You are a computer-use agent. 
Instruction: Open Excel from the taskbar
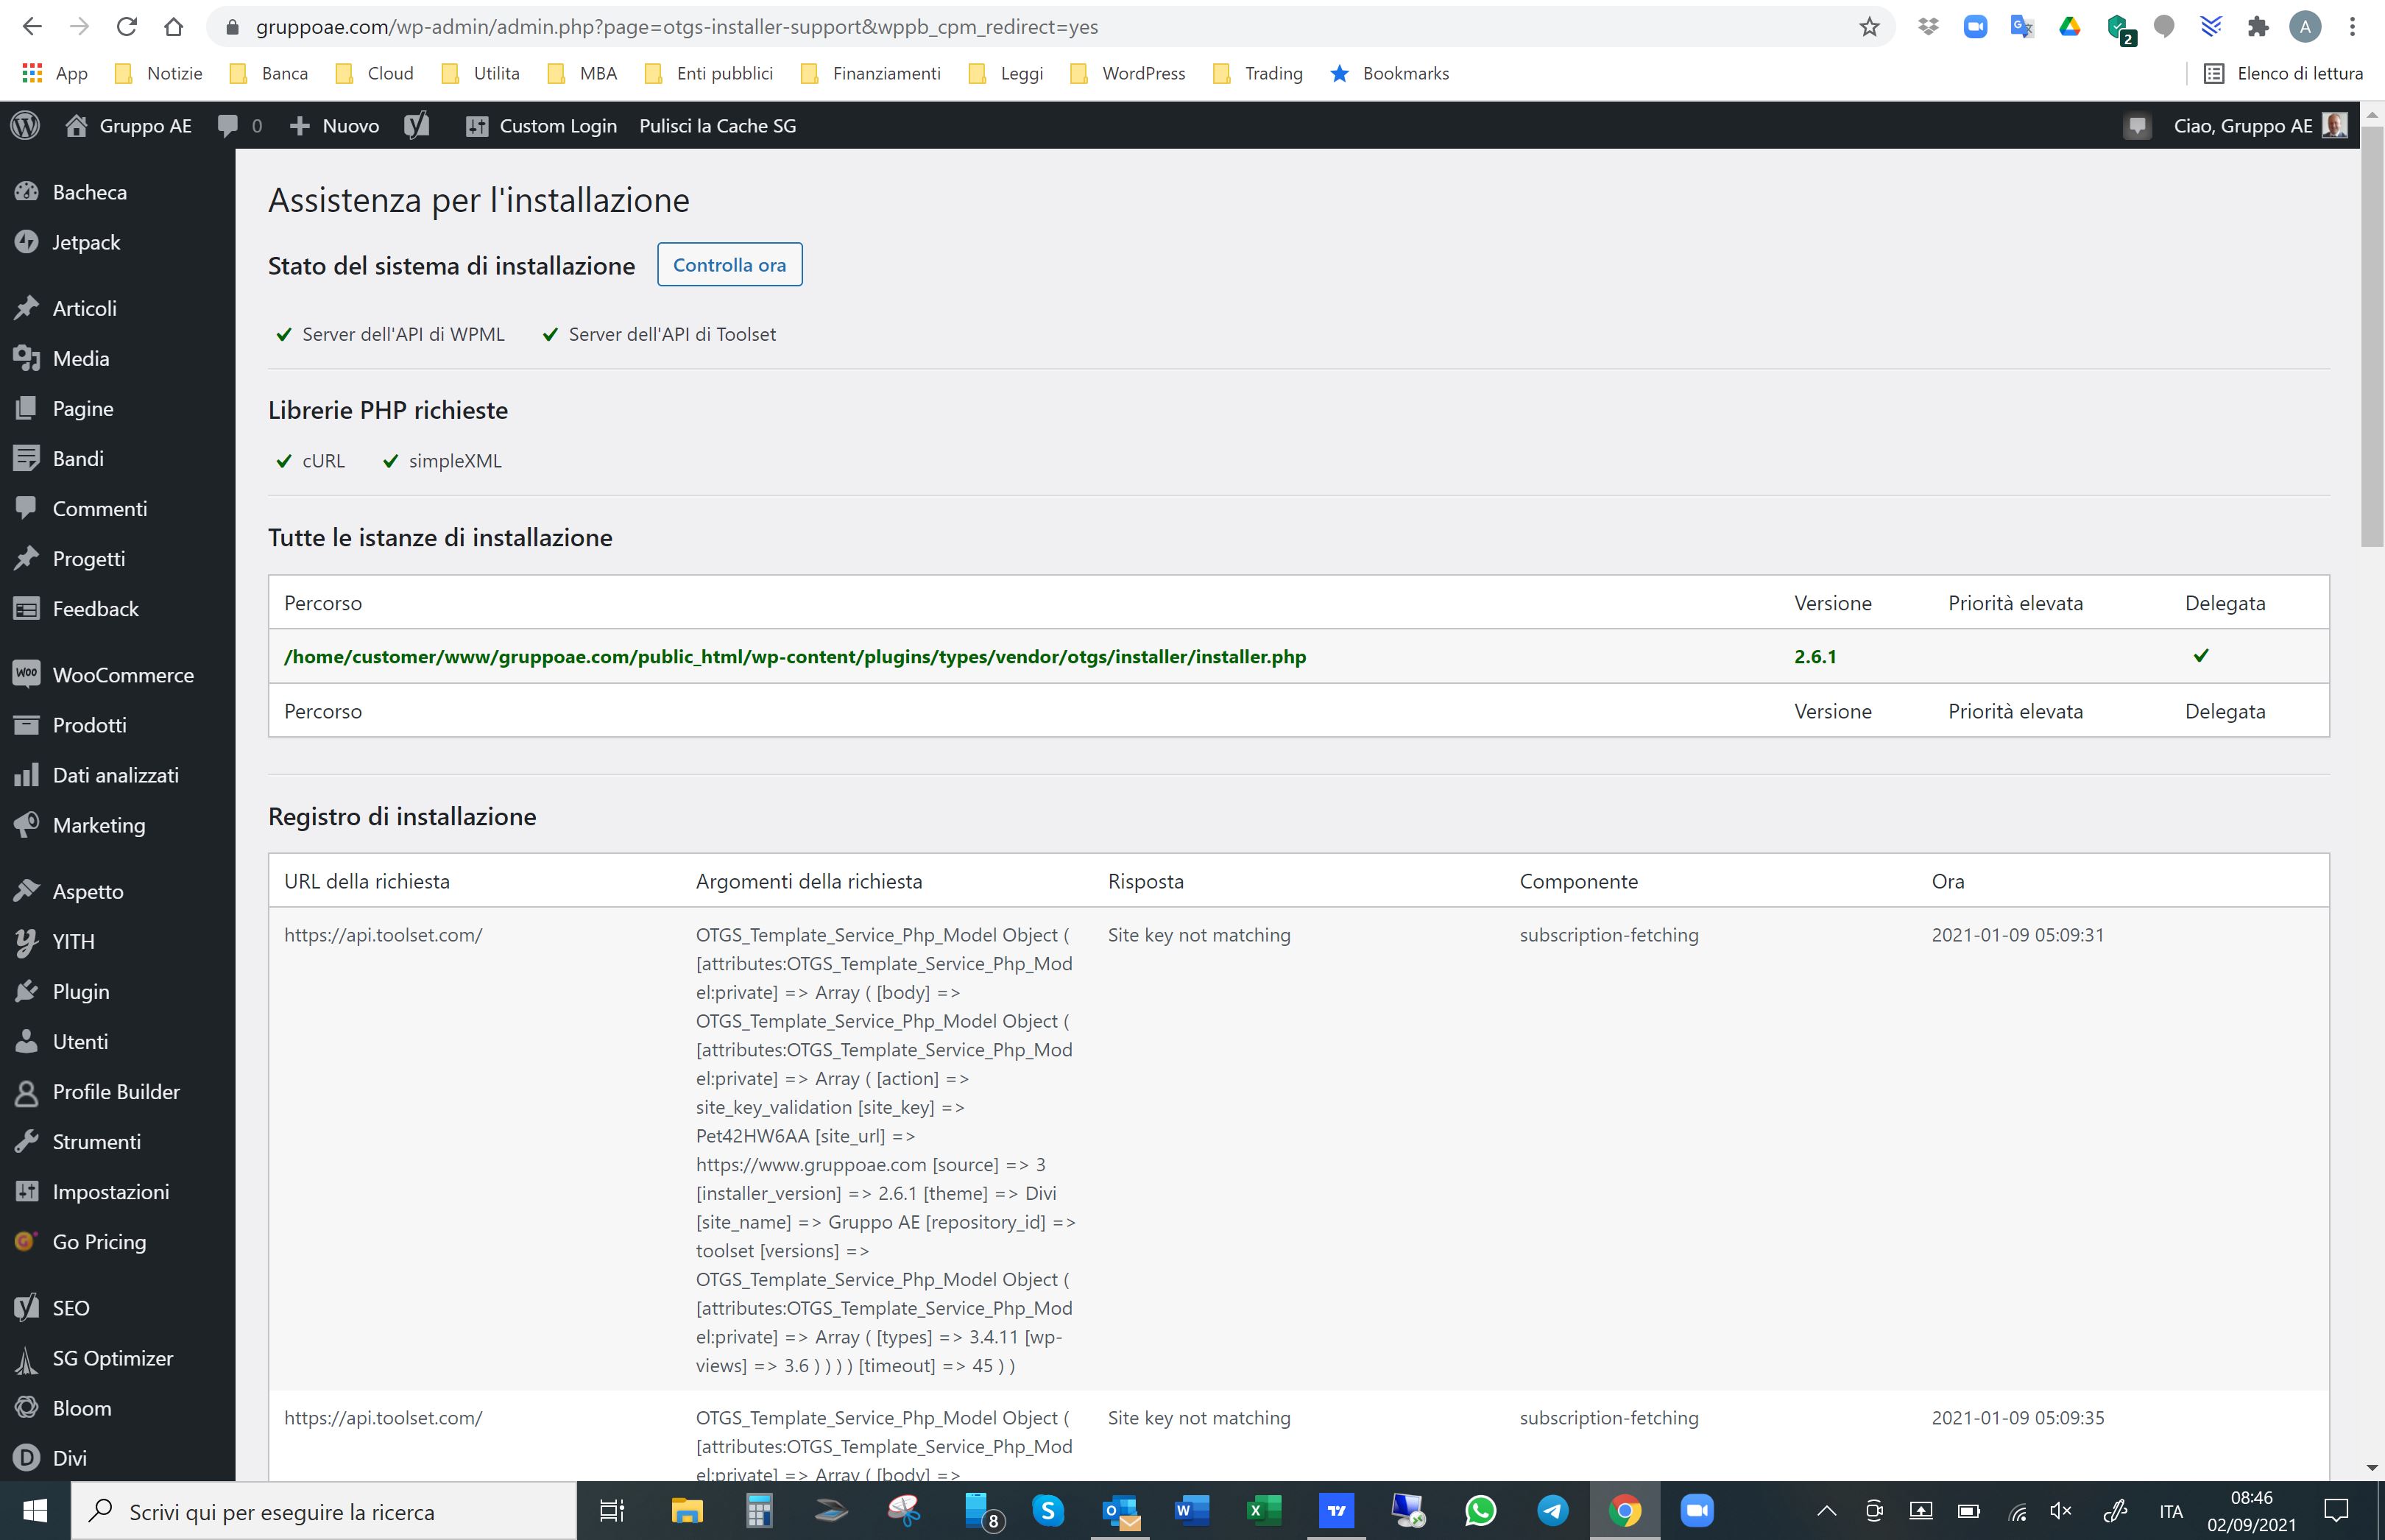(x=1264, y=1510)
